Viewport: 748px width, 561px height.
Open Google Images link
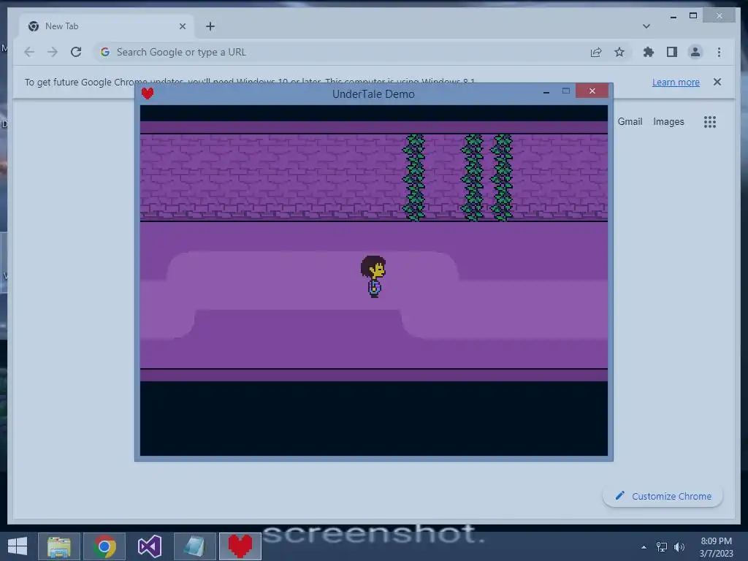[x=668, y=122]
